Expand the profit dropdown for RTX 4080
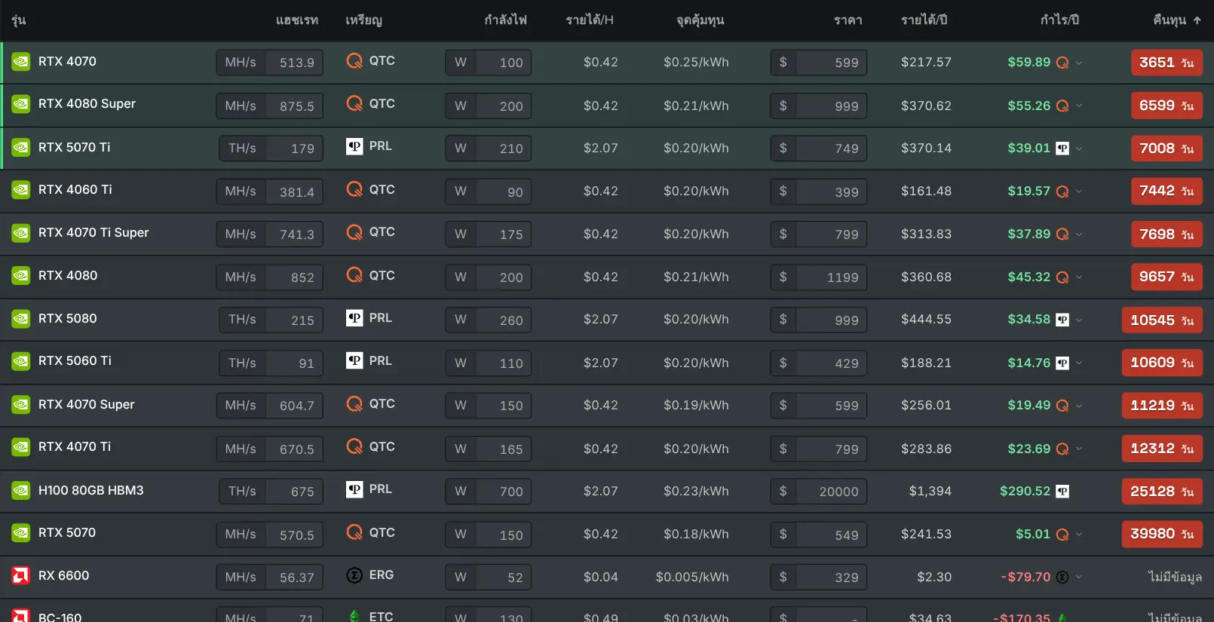The width and height of the screenshot is (1214, 622). click(x=1079, y=277)
